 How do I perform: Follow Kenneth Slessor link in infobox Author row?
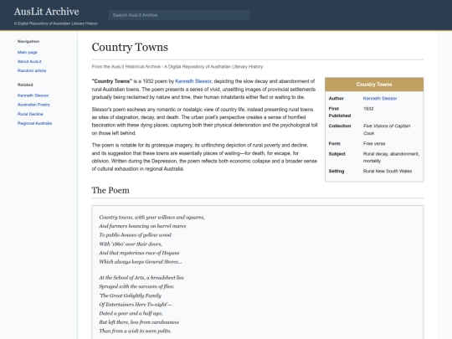tap(380, 98)
